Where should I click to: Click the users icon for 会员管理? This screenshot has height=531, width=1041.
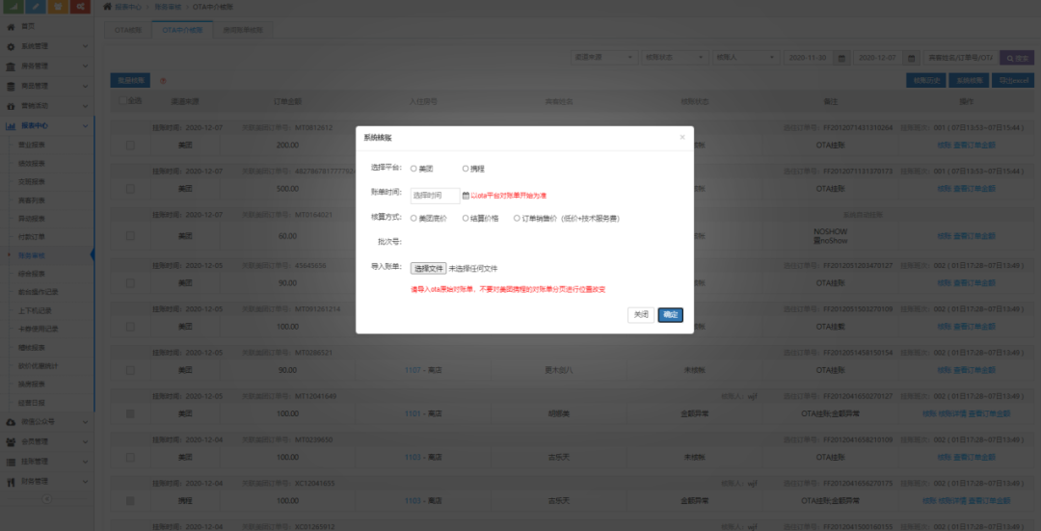11,441
